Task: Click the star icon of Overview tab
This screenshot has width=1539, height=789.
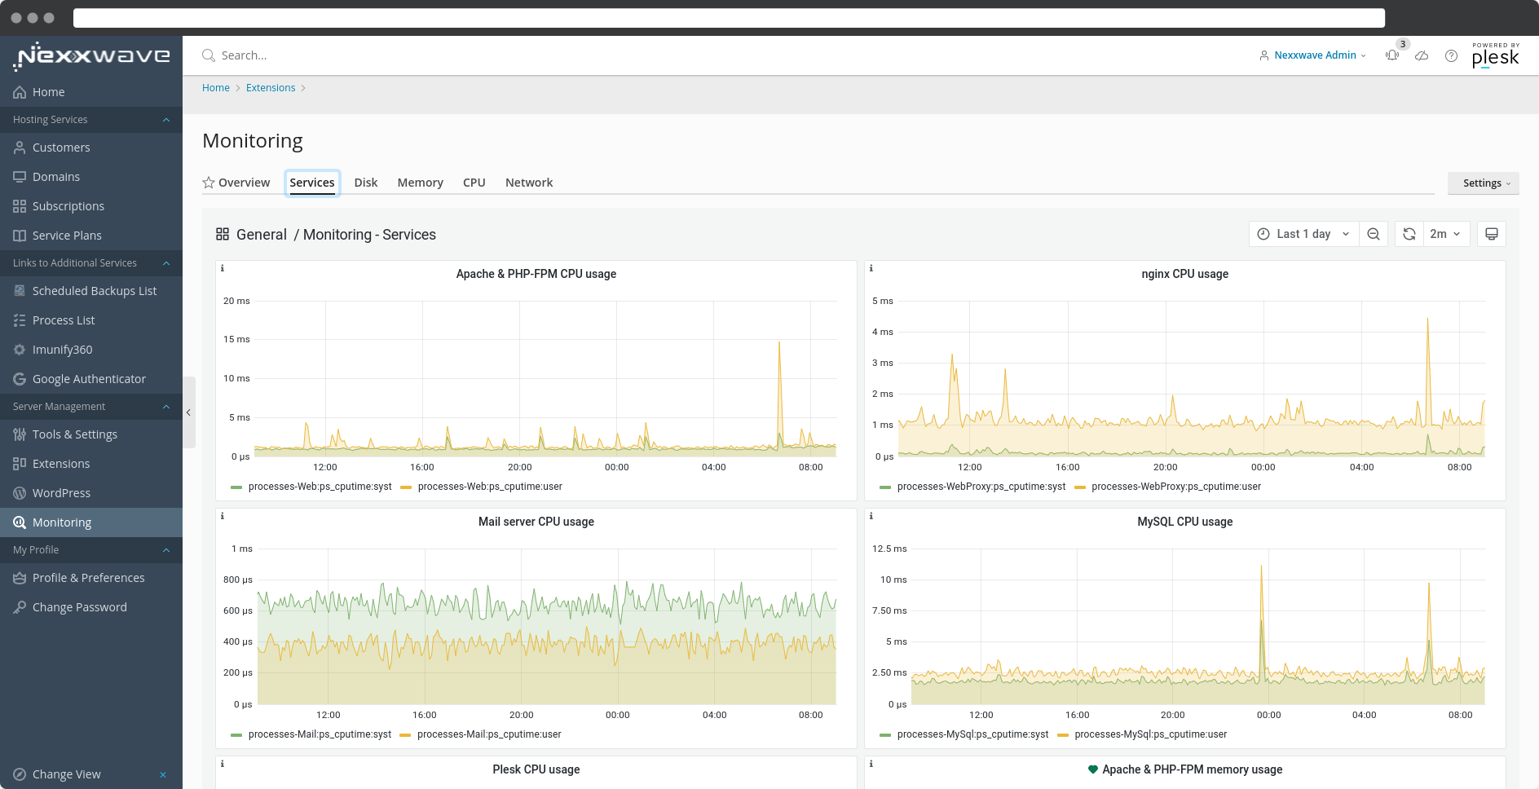Action: click(209, 183)
